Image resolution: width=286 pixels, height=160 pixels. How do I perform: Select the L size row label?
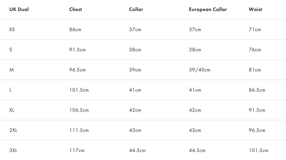click(x=10, y=90)
